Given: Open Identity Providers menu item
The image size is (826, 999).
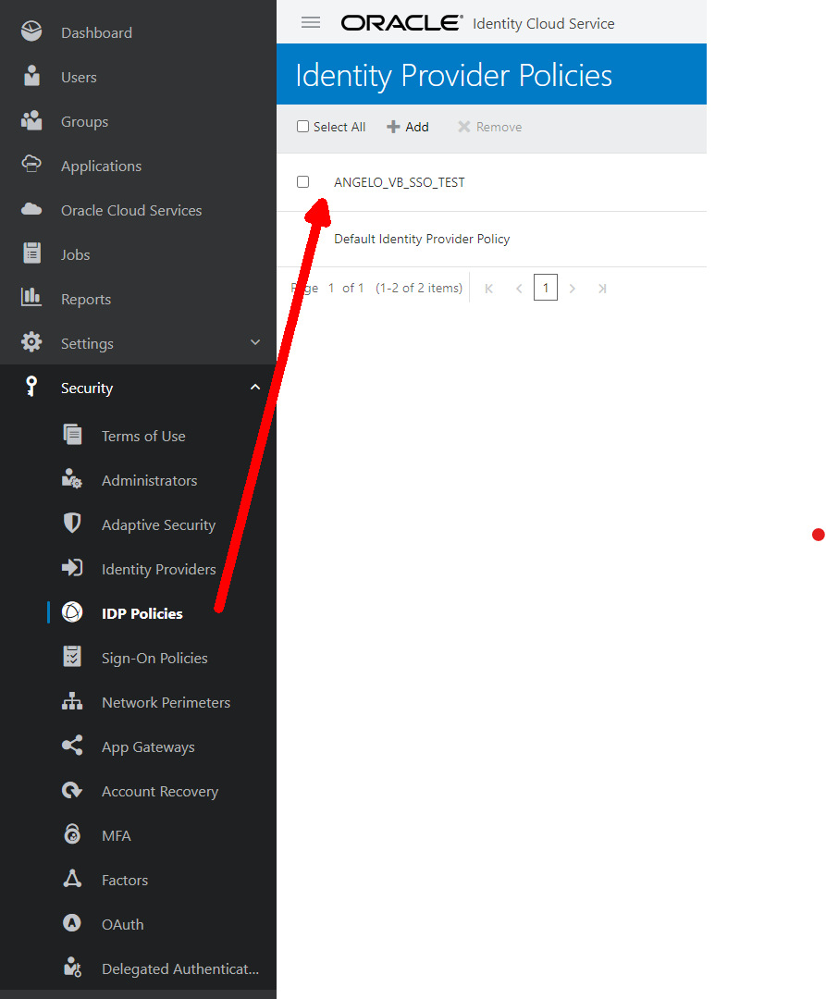Looking at the screenshot, I should (158, 569).
